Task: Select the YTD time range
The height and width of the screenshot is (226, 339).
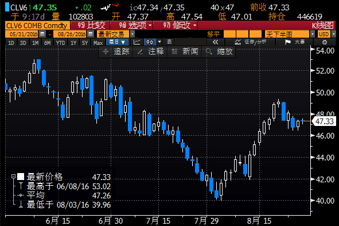Action: point(60,43)
